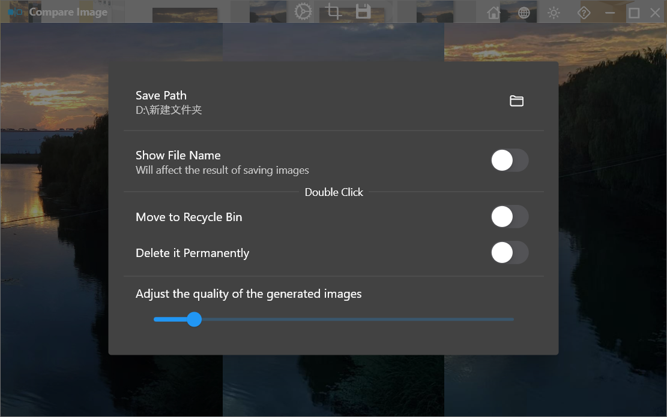
Task: Click the Compare Image app logo
Action: pos(16,12)
